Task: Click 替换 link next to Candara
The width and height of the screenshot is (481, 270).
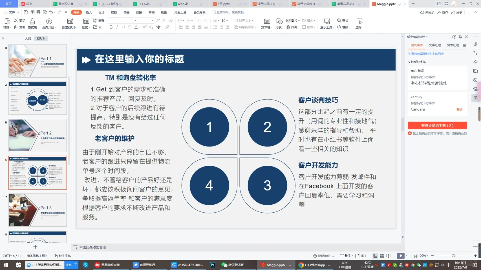Action: click(459, 109)
